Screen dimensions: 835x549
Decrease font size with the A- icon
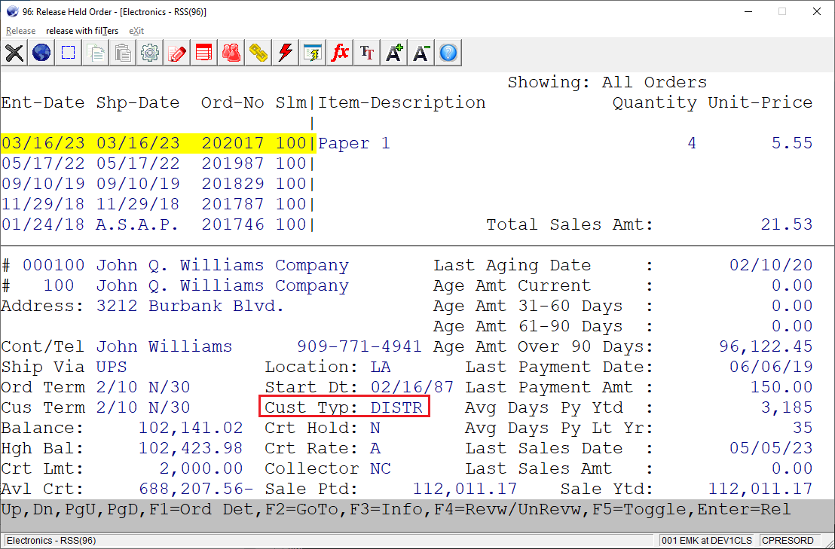(421, 53)
